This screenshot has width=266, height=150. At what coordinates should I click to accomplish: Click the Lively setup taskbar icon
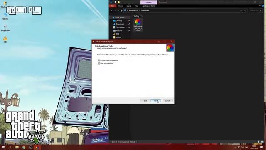[37, 147]
